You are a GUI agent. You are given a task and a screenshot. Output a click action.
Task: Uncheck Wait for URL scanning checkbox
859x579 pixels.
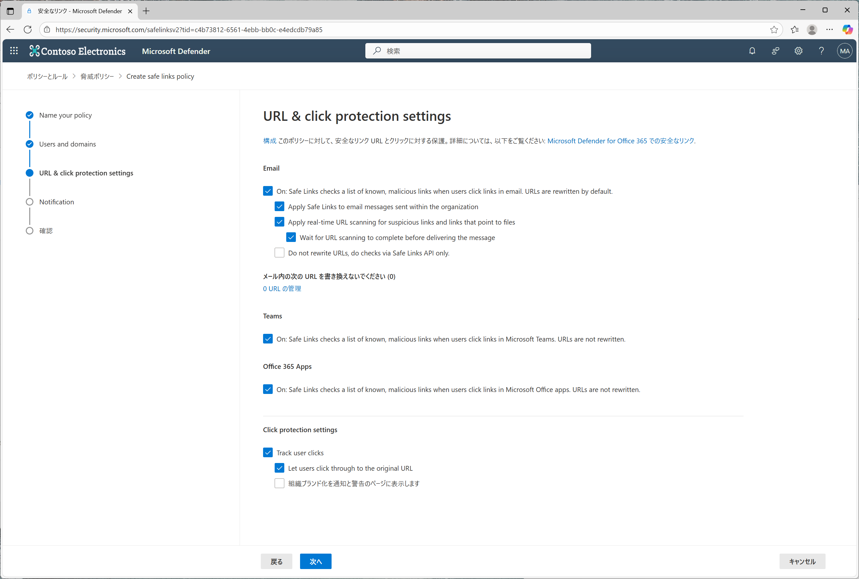(291, 237)
